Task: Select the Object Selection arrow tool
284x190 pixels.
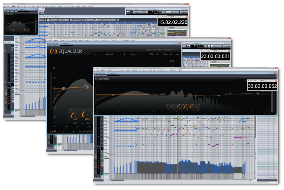Action: 95,20
